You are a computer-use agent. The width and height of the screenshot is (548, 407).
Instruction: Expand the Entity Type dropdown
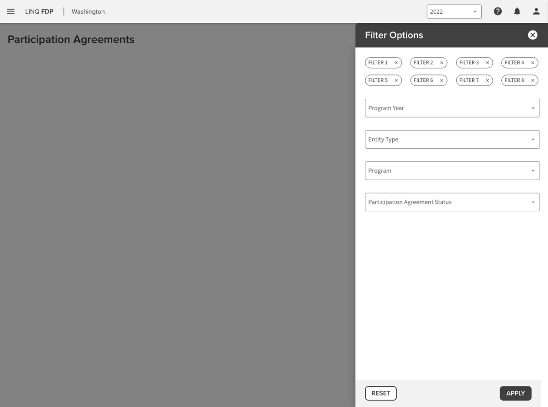452,139
